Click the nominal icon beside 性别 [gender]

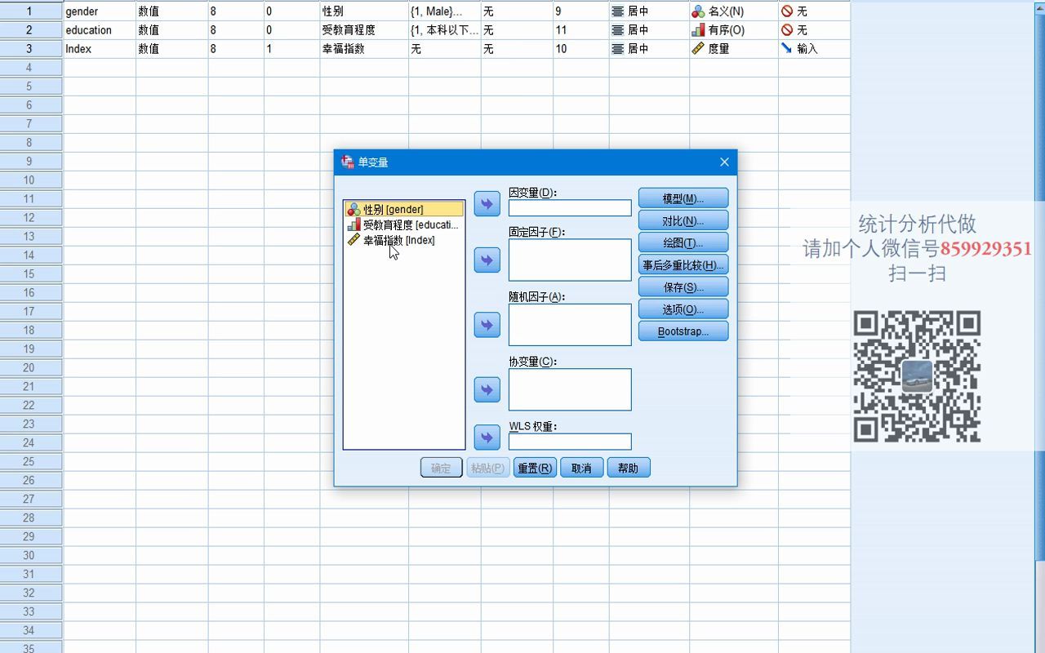point(354,209)
